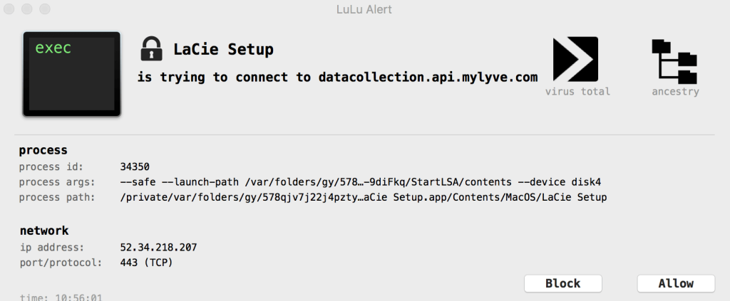Click the datacollection.api.mylyve.com connection message
This screenshot has height=301, width=730.
(x=337, y=77)
